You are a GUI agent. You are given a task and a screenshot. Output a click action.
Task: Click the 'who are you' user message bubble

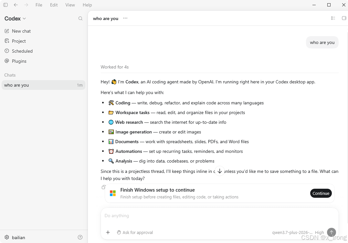tap(322, 42)
